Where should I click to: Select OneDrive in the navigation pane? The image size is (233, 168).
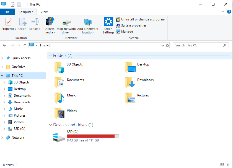[19, 67]
